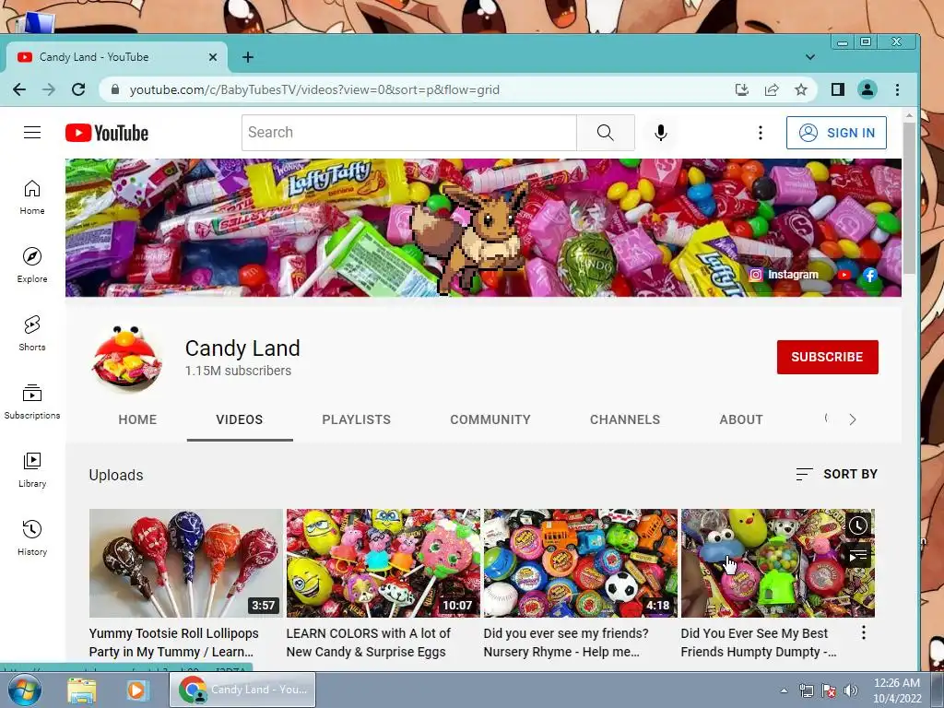
Task: Click the network connection tray icon
Action: pos(806,690)
